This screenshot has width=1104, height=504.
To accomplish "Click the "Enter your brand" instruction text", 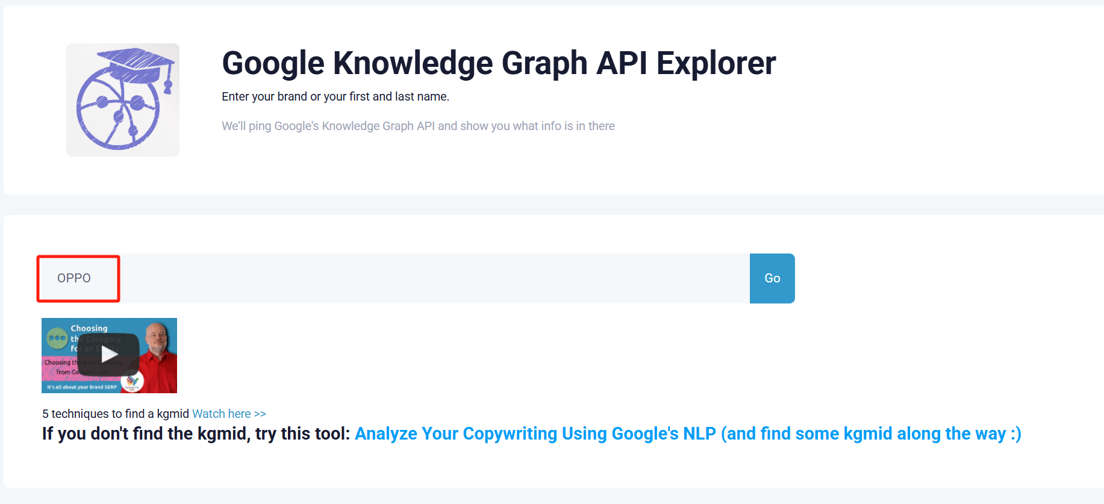I will click(x=335, y=96).
